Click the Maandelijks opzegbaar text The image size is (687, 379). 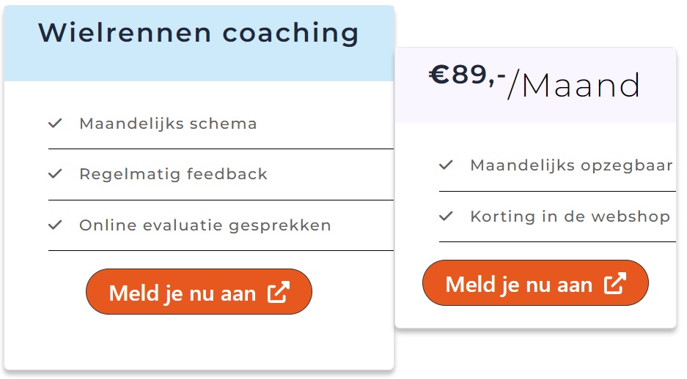(571, 165)
